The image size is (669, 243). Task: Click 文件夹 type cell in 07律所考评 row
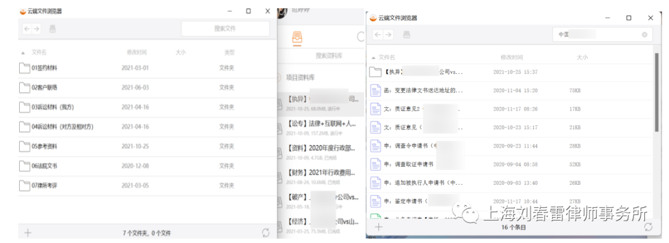(x=227, y=185)
